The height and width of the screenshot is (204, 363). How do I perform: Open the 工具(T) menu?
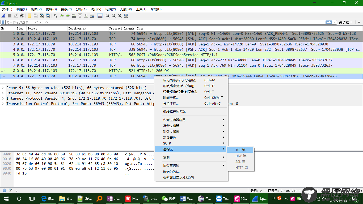coord(141,9)
